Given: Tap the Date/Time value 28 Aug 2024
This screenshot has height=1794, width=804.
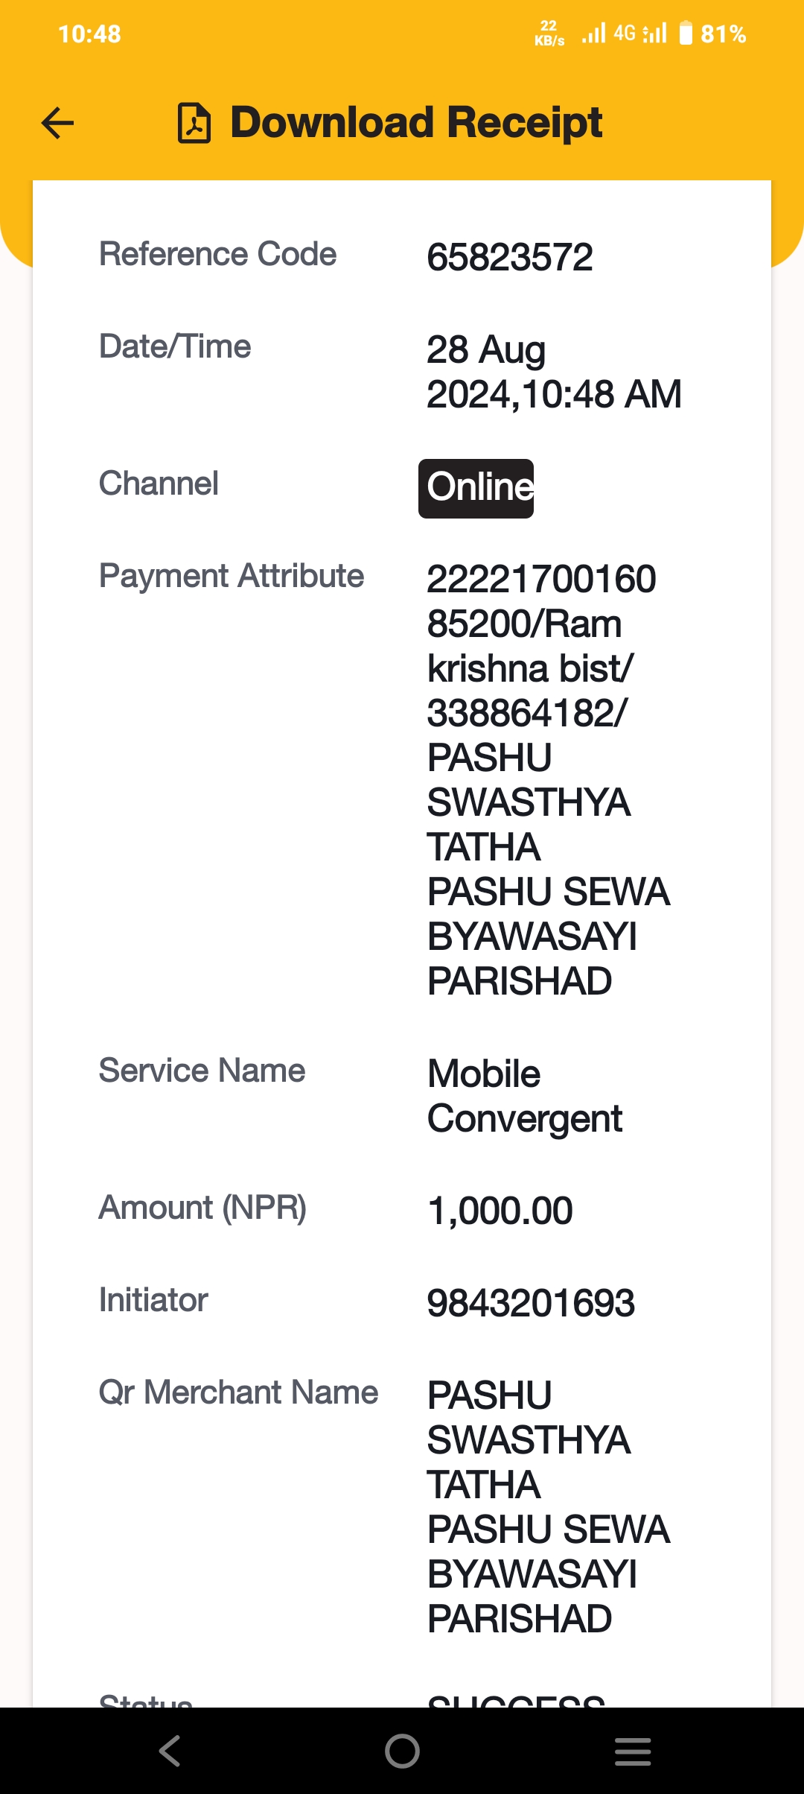Looking at the screenshot, I should [x=554, y=372].
